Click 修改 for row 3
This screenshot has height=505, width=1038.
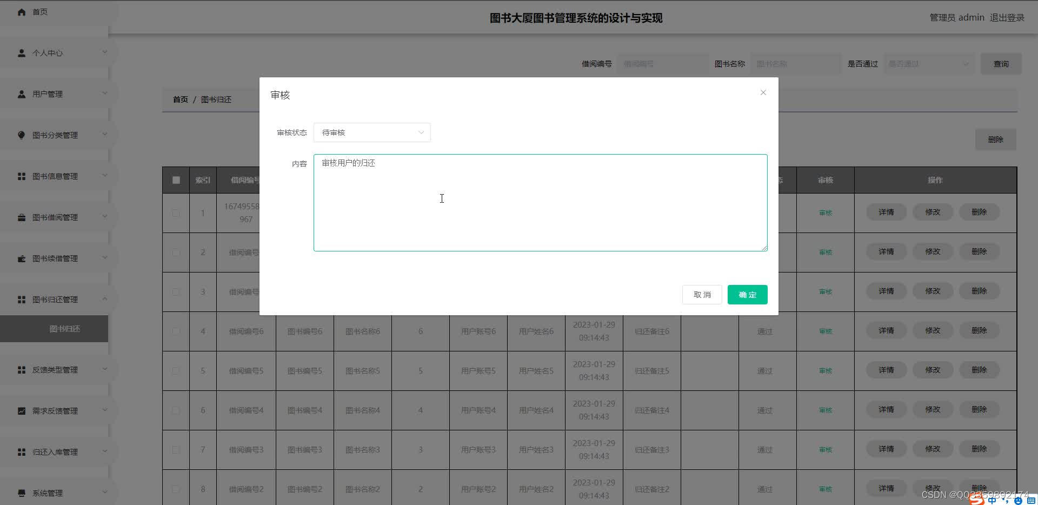click(933, 291)
